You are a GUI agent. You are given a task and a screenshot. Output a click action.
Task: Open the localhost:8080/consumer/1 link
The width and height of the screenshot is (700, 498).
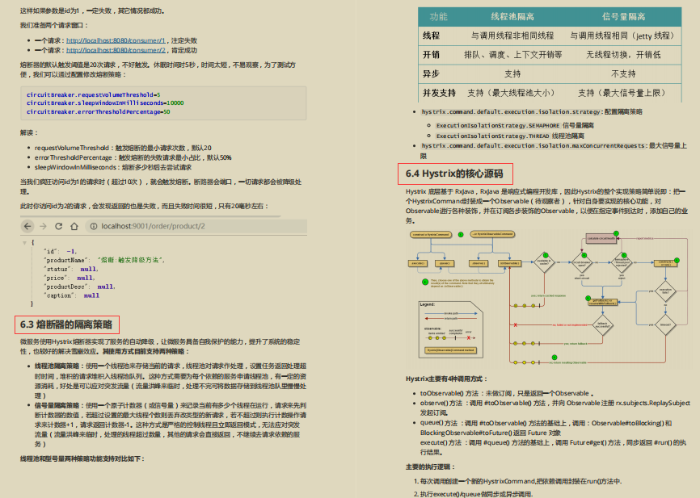coord(116,40)
